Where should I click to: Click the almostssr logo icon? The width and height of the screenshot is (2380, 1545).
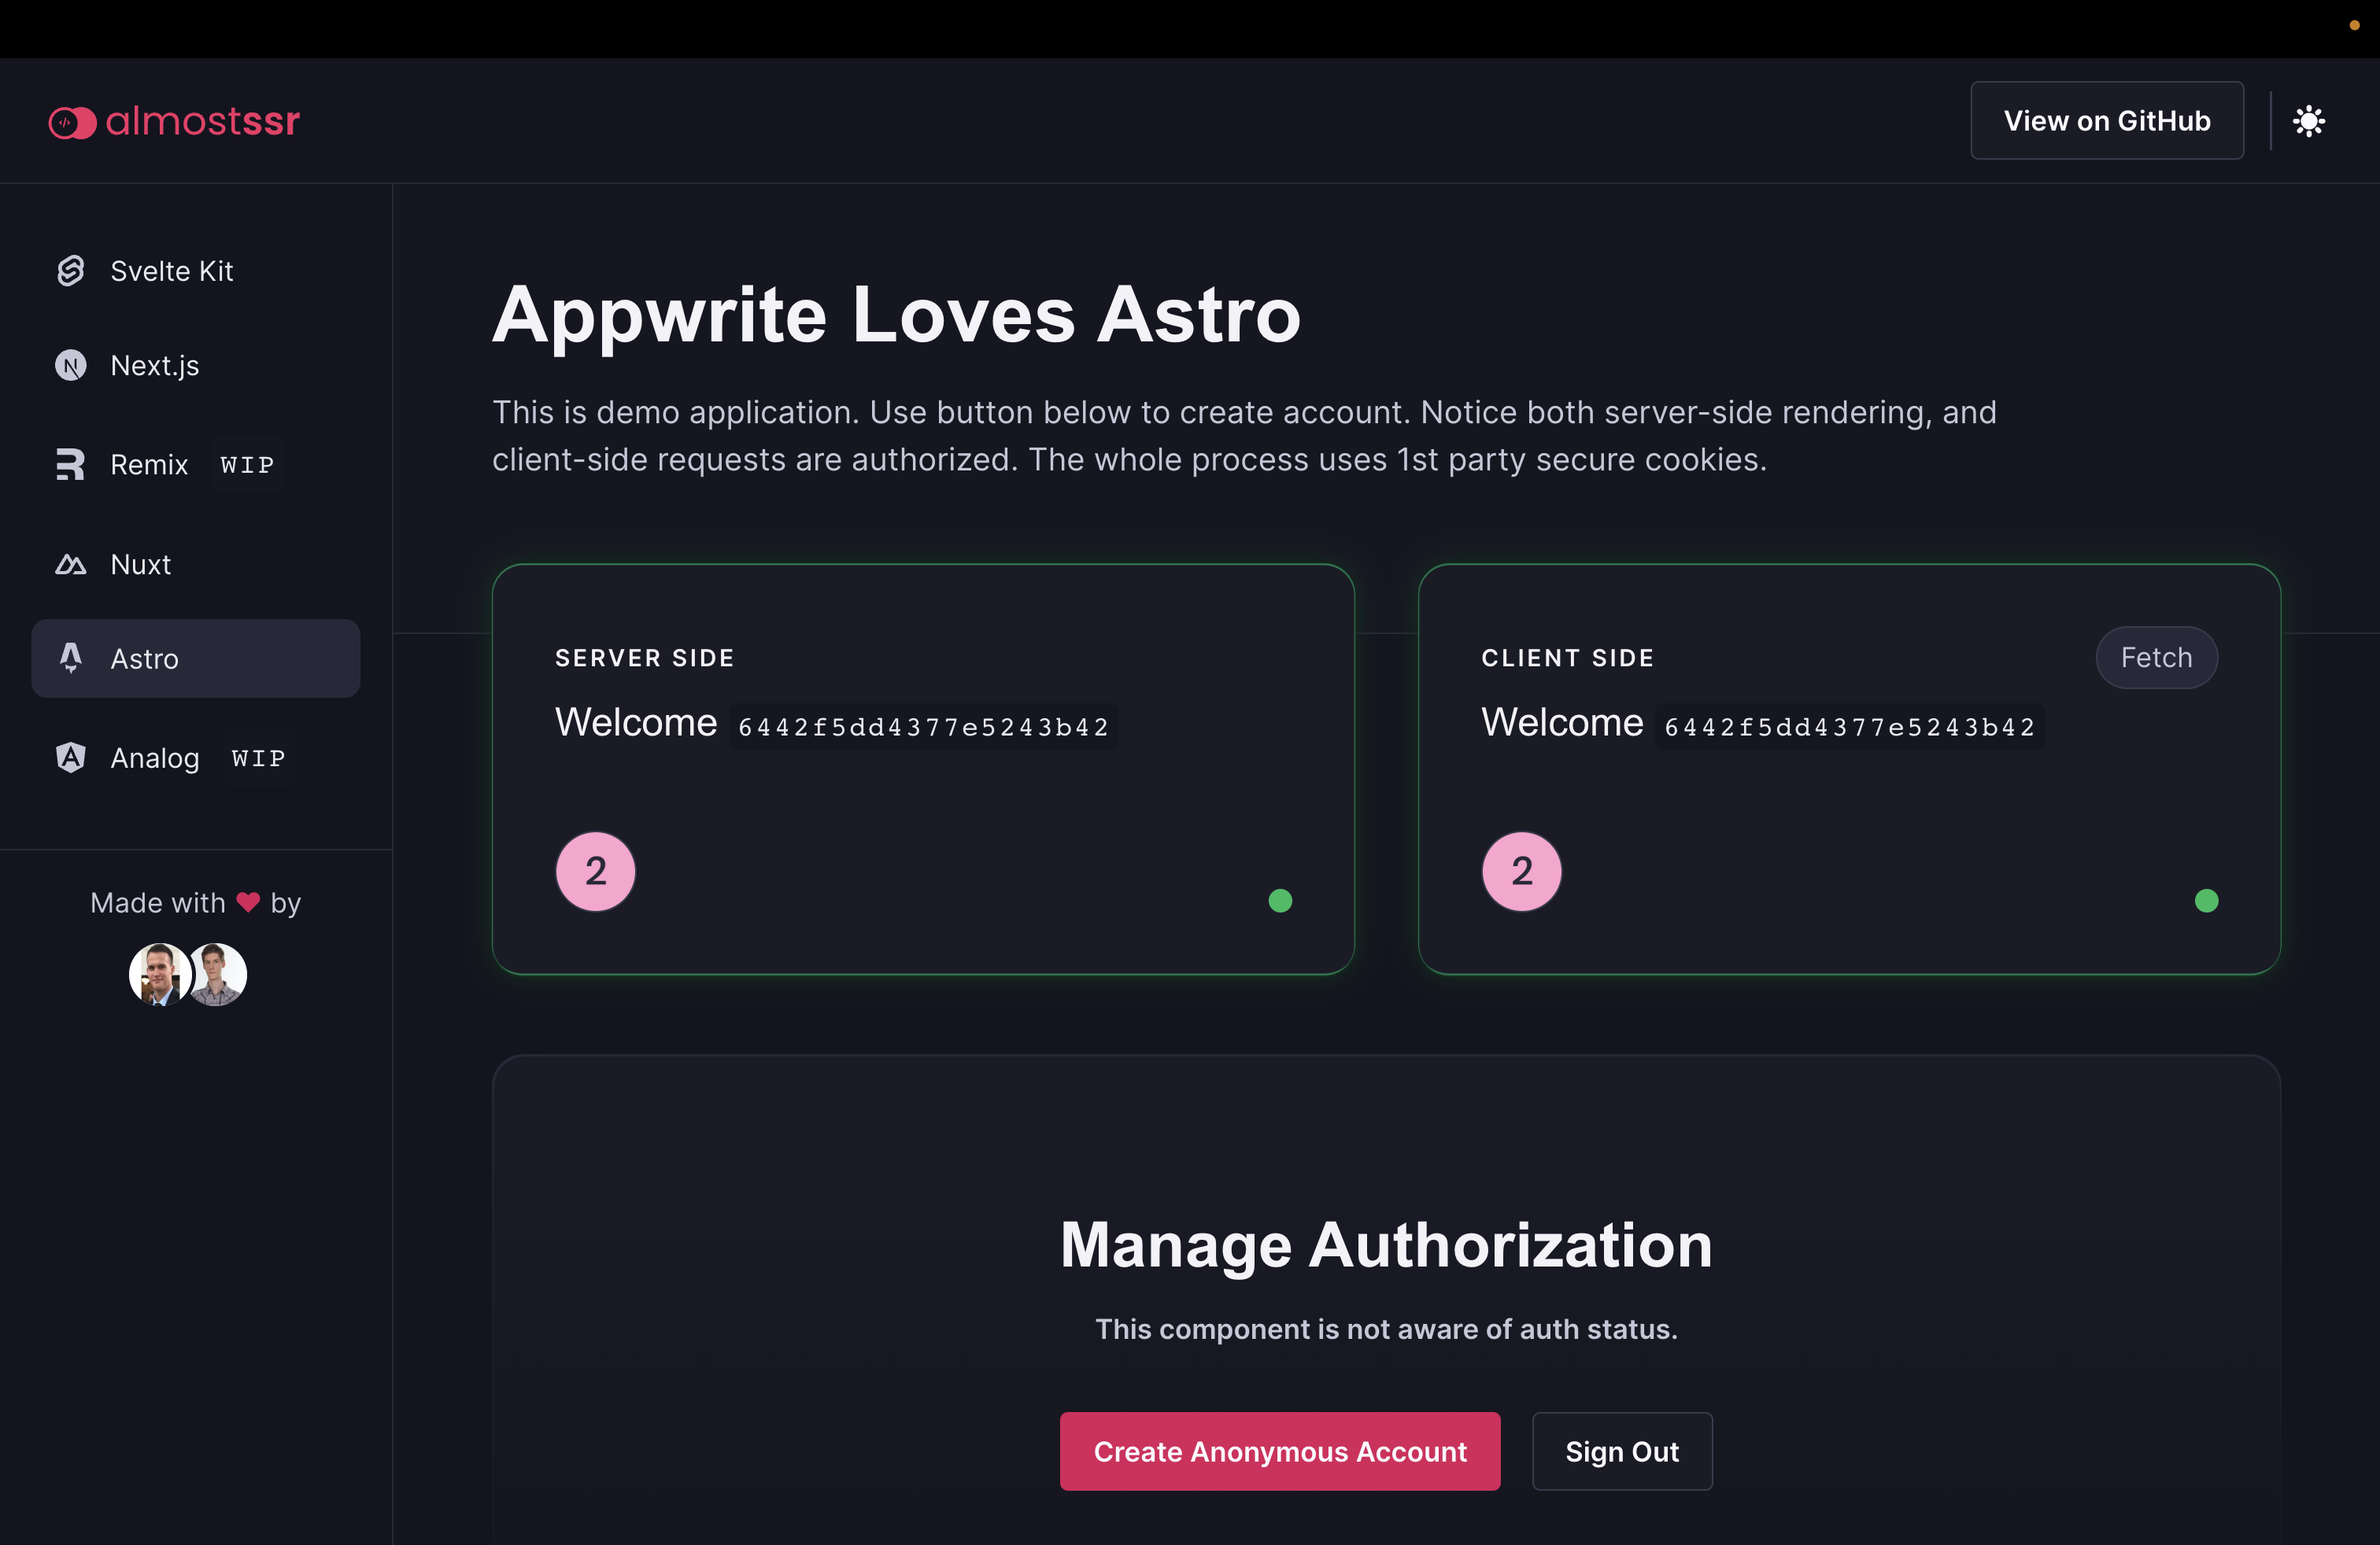72,122
